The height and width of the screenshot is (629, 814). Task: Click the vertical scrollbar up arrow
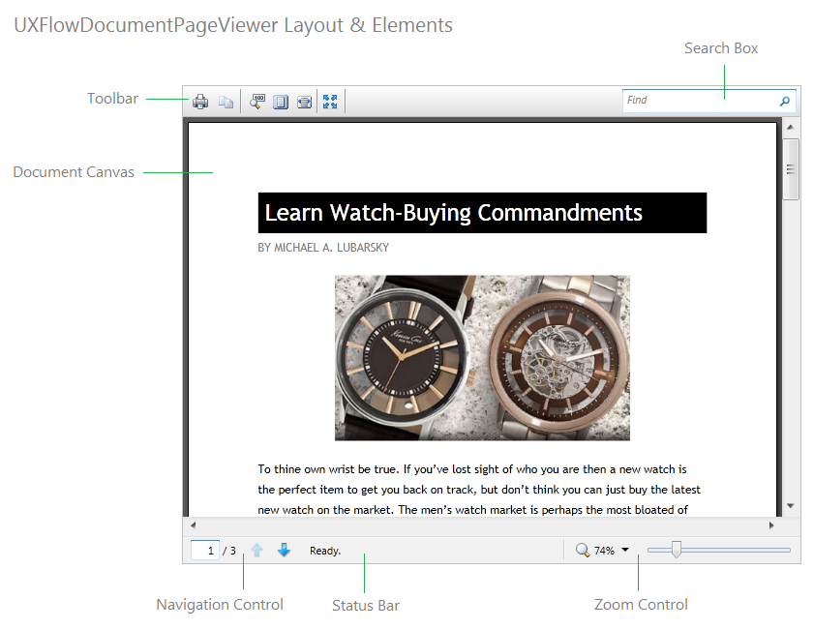click(790, 127)
